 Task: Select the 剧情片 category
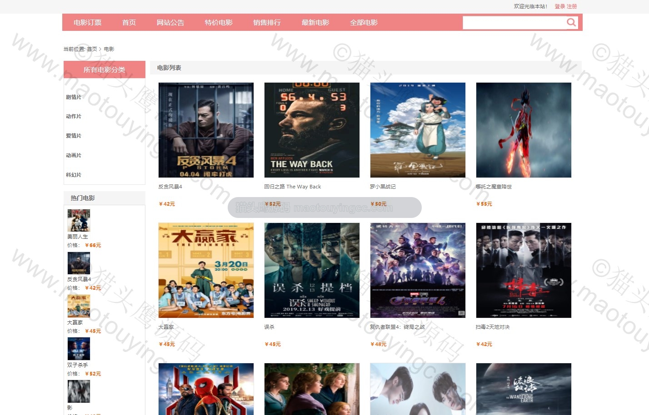point(74,97)
